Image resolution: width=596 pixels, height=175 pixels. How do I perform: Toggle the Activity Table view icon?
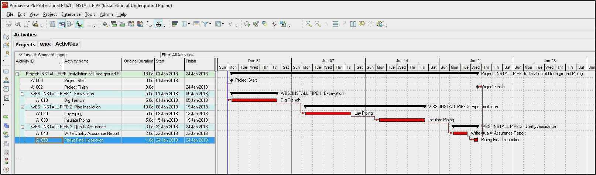pos(52,24)
